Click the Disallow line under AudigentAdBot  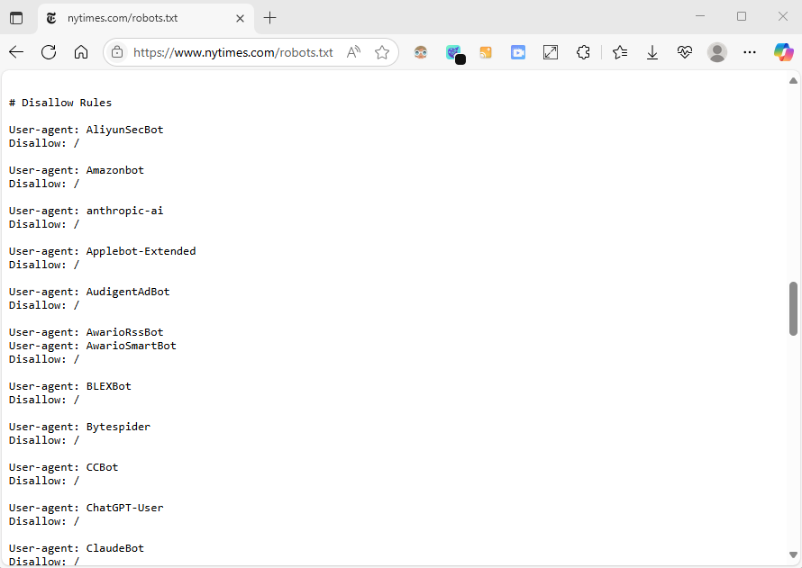[x=44, y=305]
